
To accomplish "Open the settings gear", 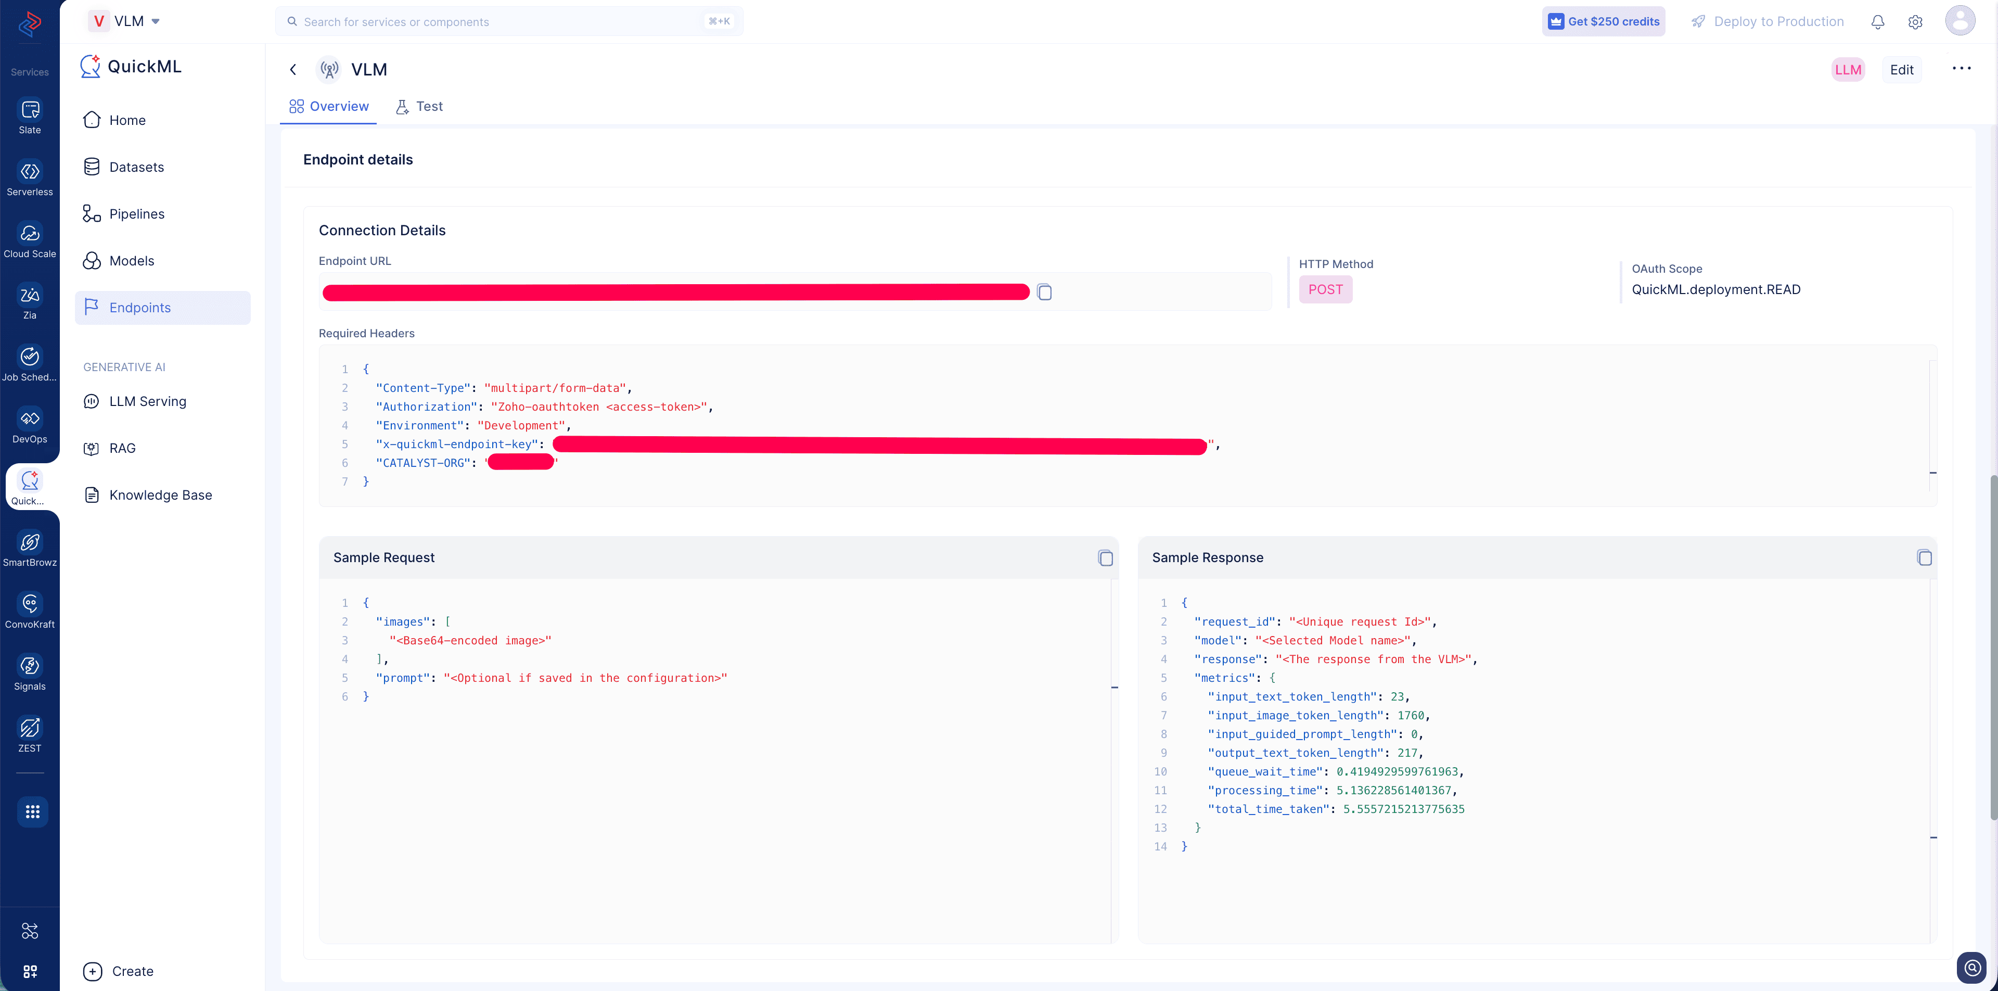I will point(1915,22).
